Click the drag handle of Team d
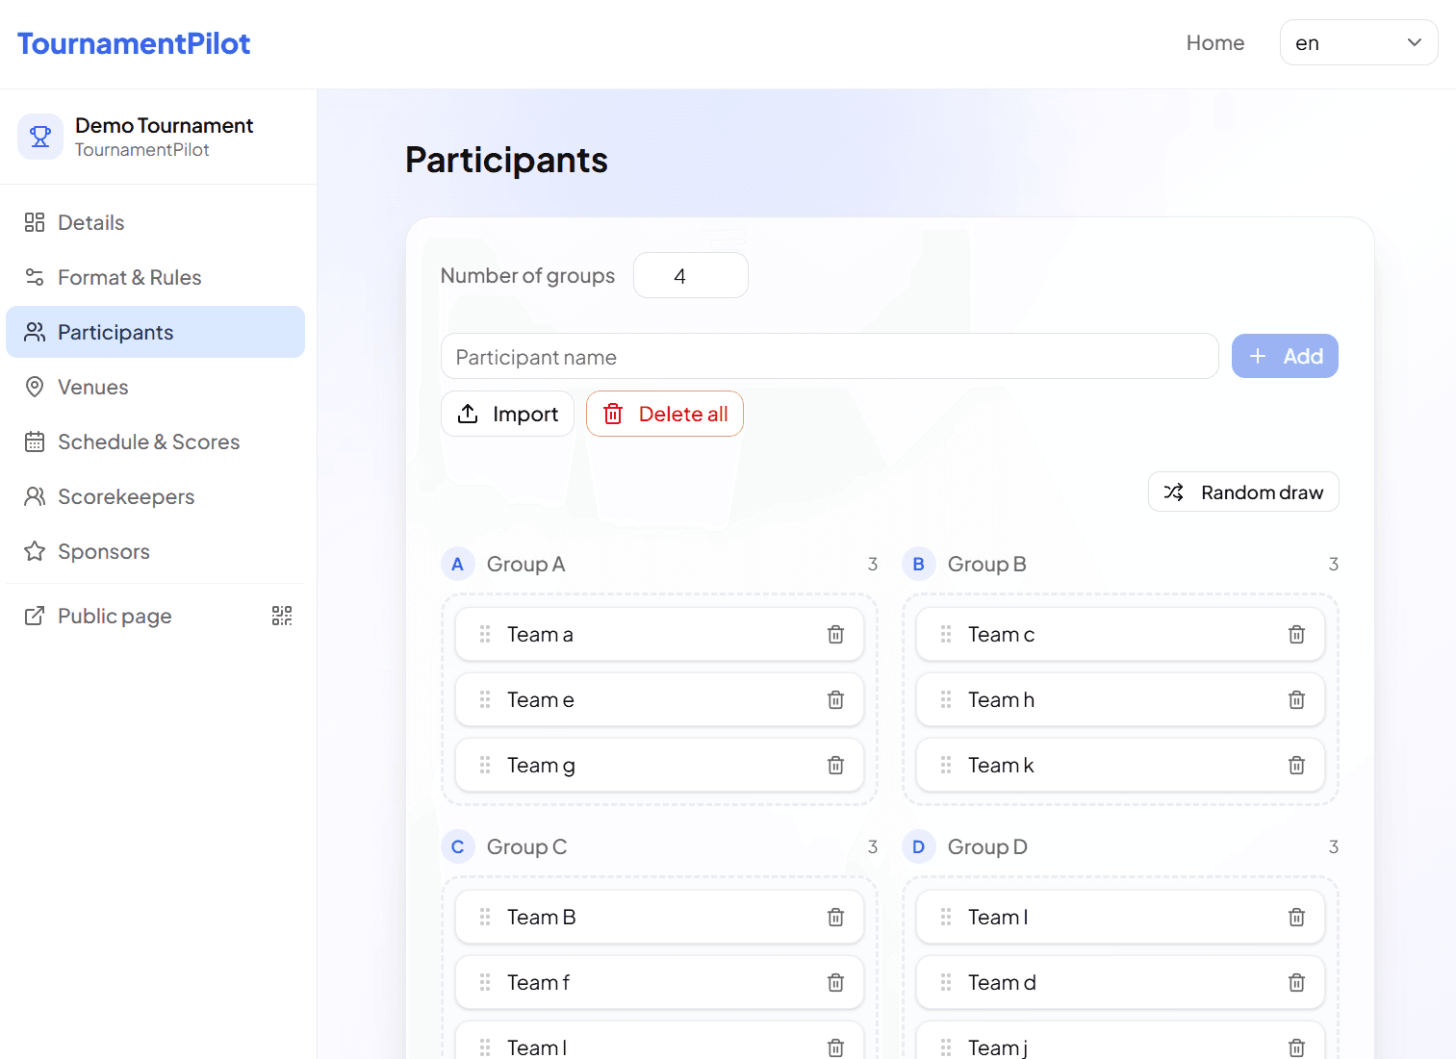The height and width of the screenshot is (1059, 1456). 946,983
